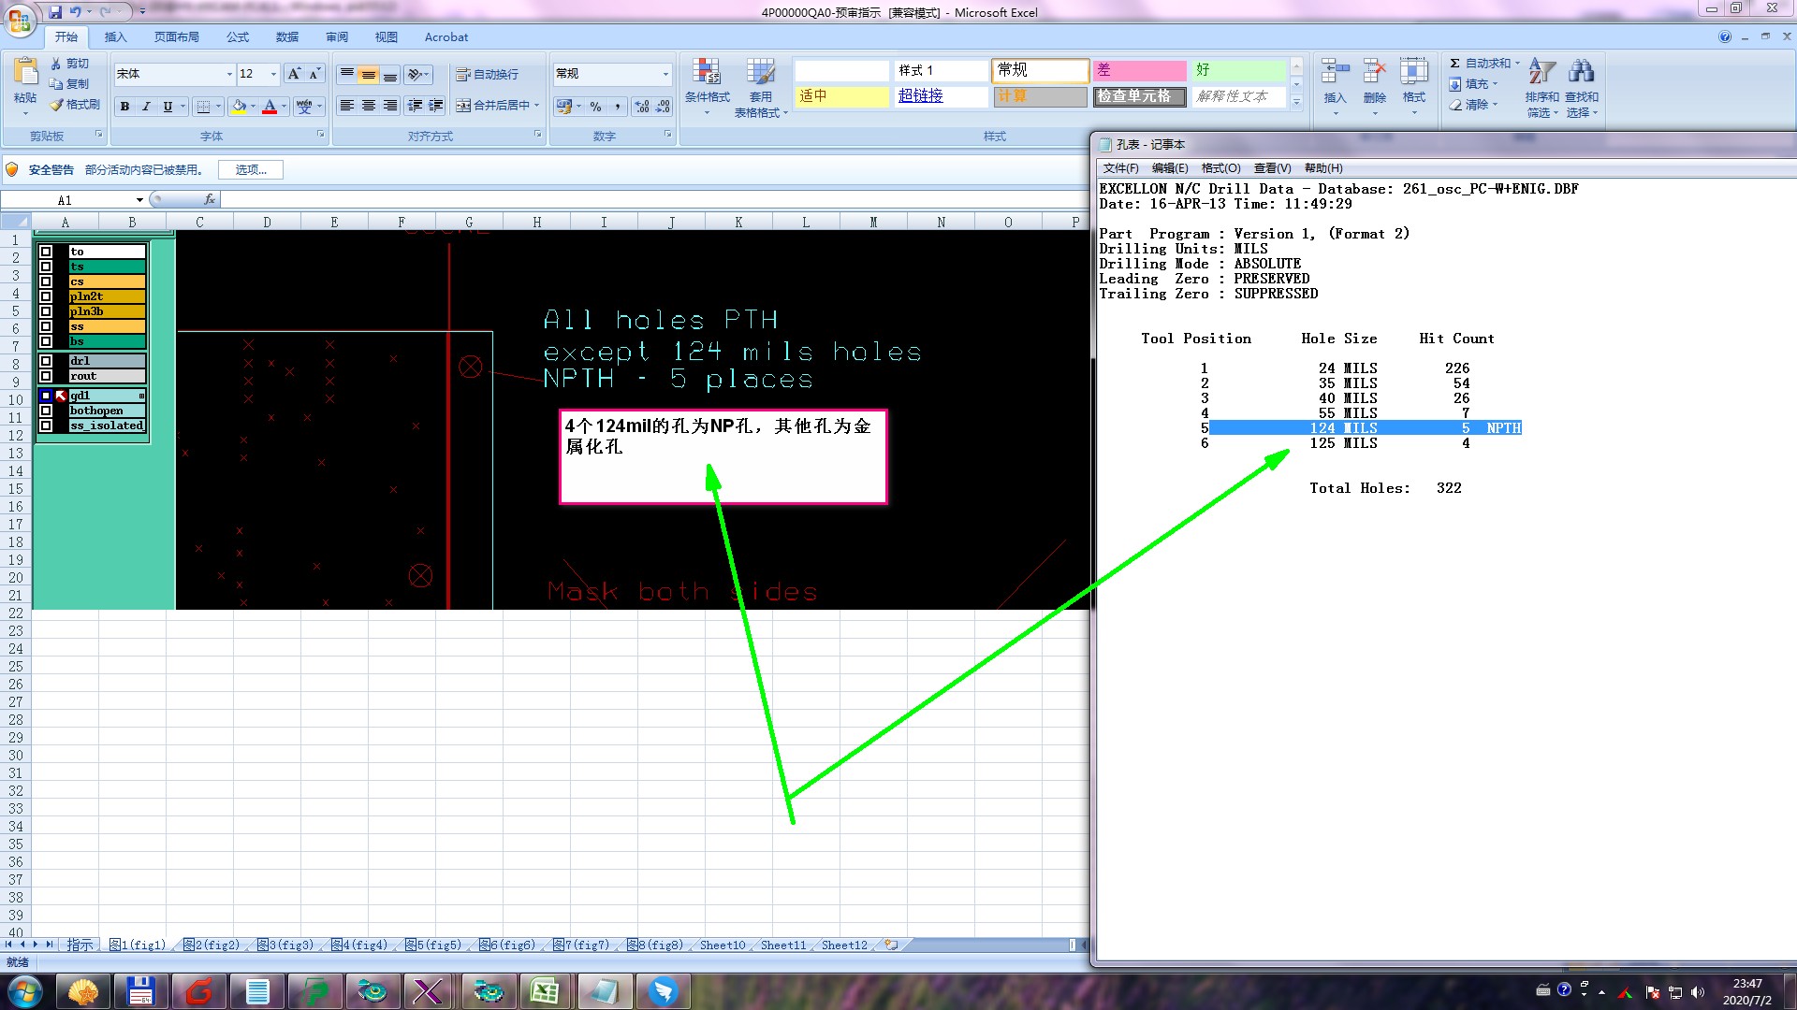Open the number format dropdown
Viewport: 1797px width, 1010px height.
(x=665, y=74)
